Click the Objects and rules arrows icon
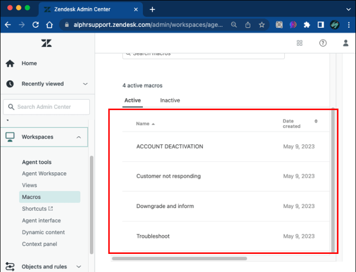356x272 pixels. 10,266
